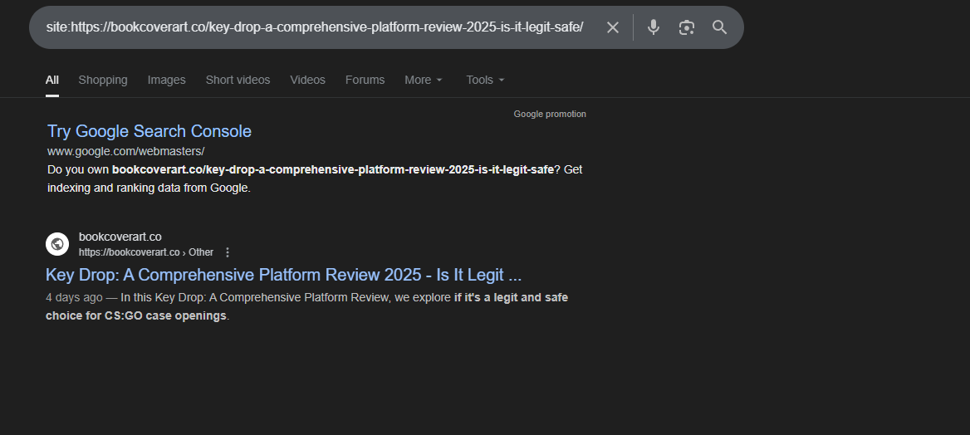Click the '4 days ago' result date text
The height and width of the screenshot is (435, 970).
point(74,298)
